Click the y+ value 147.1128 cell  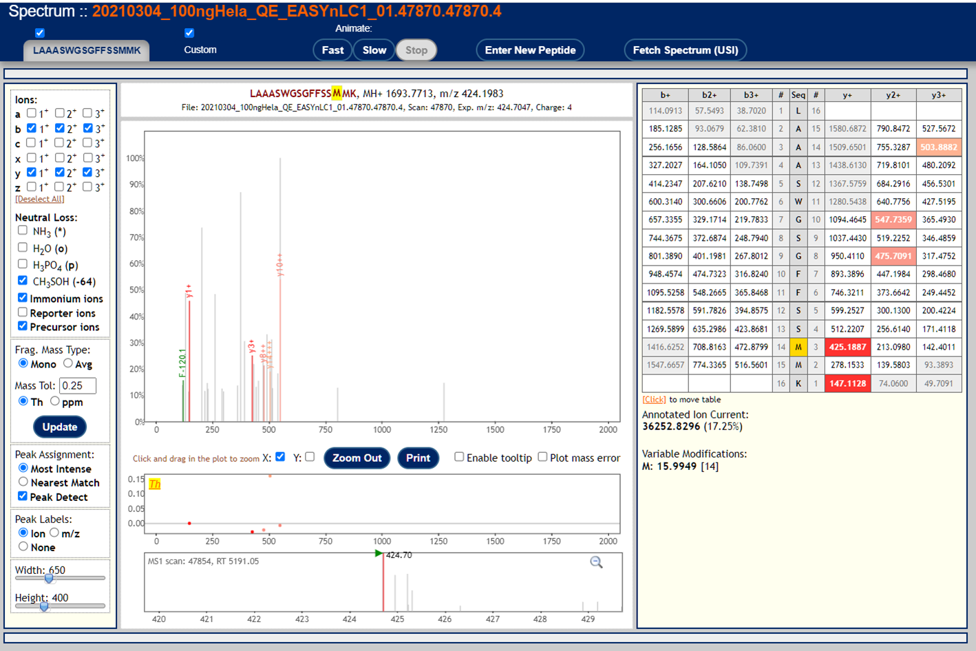(x=847, y=383)
